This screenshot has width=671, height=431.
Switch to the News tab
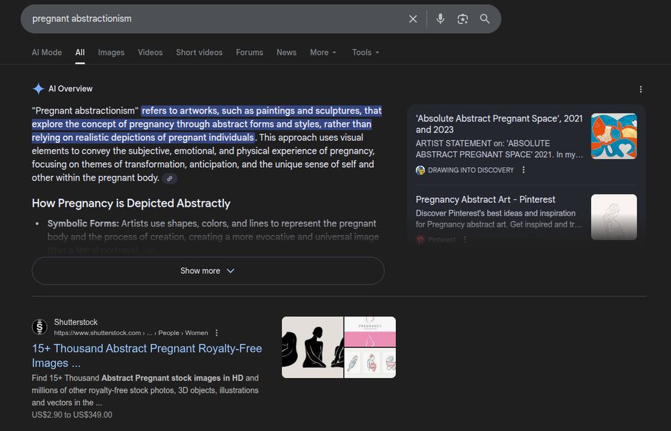pyautogui.click(x=287, y=52)
